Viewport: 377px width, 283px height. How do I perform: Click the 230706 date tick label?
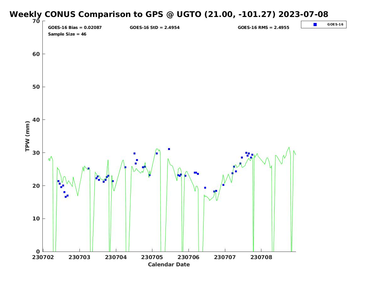click(x=188, y=257)
